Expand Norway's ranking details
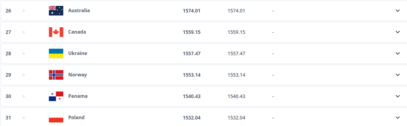The image size is (407, 126). point(397,75)
